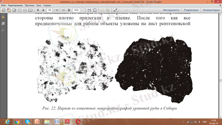Open PowerPoint from taskbar
This screenshot has height=125, width=222.
37,122
